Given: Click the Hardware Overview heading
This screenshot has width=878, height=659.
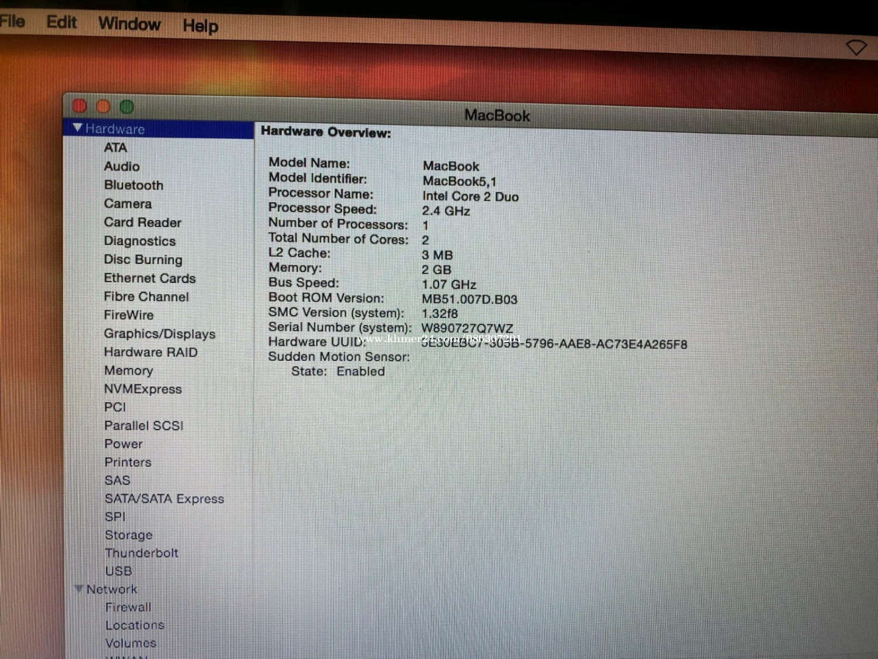Looking at the screenshot, I should [x=326, y=132].
